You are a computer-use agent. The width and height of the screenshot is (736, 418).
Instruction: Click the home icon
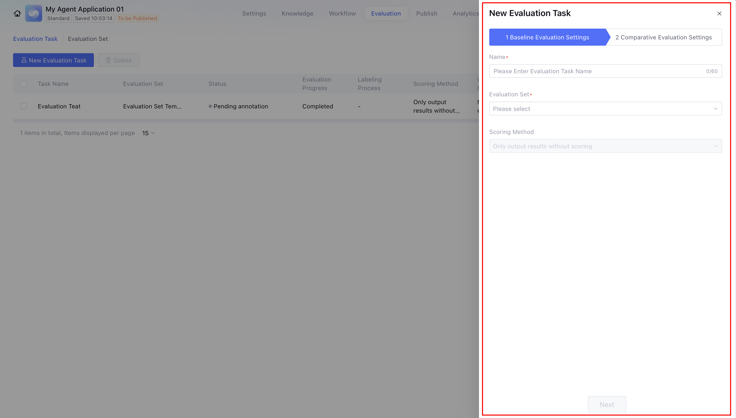coord(17,14)
